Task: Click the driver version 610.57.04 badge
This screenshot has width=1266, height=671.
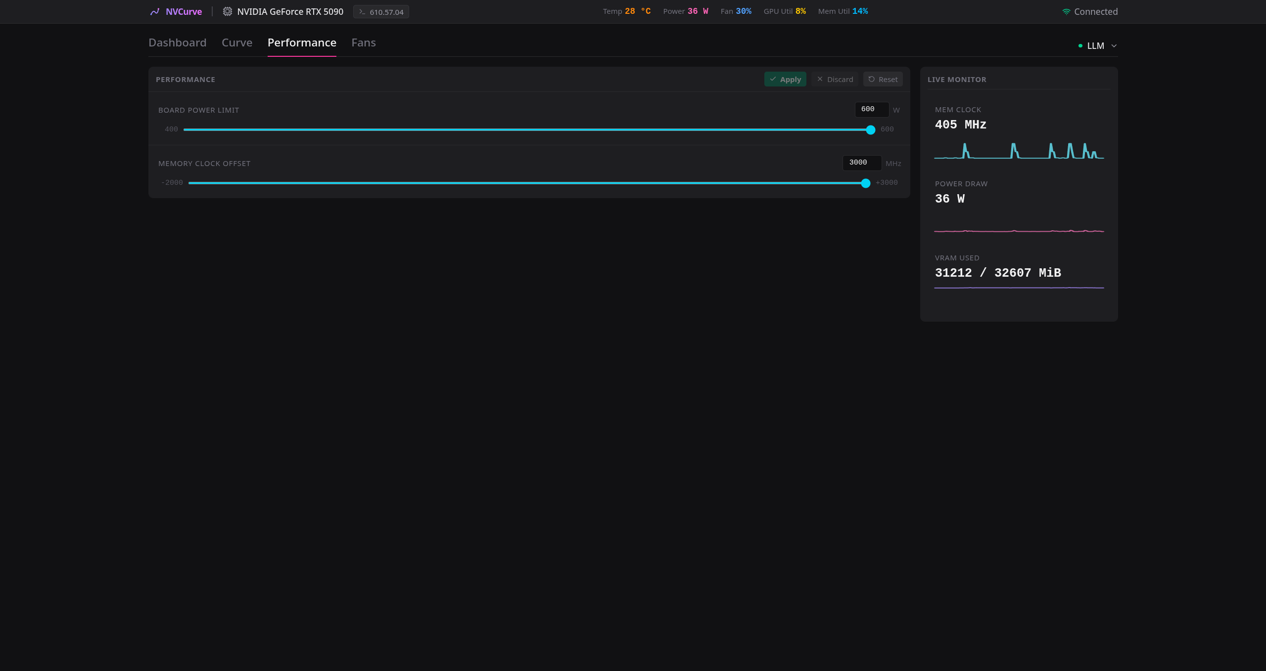Action: tap(381, 12)
